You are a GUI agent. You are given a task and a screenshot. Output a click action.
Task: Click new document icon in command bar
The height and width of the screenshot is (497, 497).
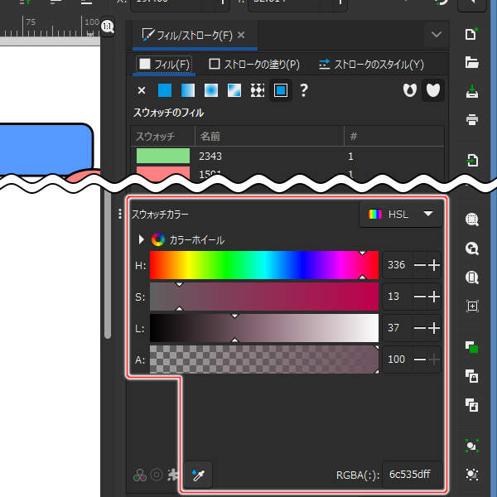471,34
